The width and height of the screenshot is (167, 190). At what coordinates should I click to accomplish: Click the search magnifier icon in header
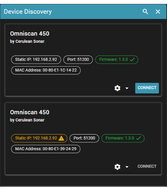(x=145, y=12)
